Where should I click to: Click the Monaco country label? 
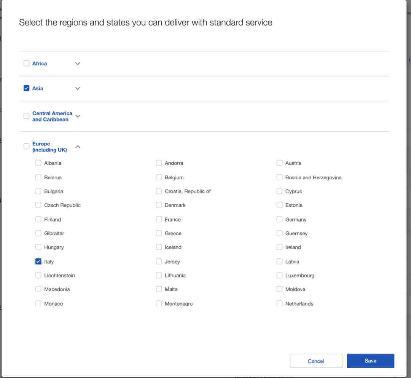[x=54, y=303]
